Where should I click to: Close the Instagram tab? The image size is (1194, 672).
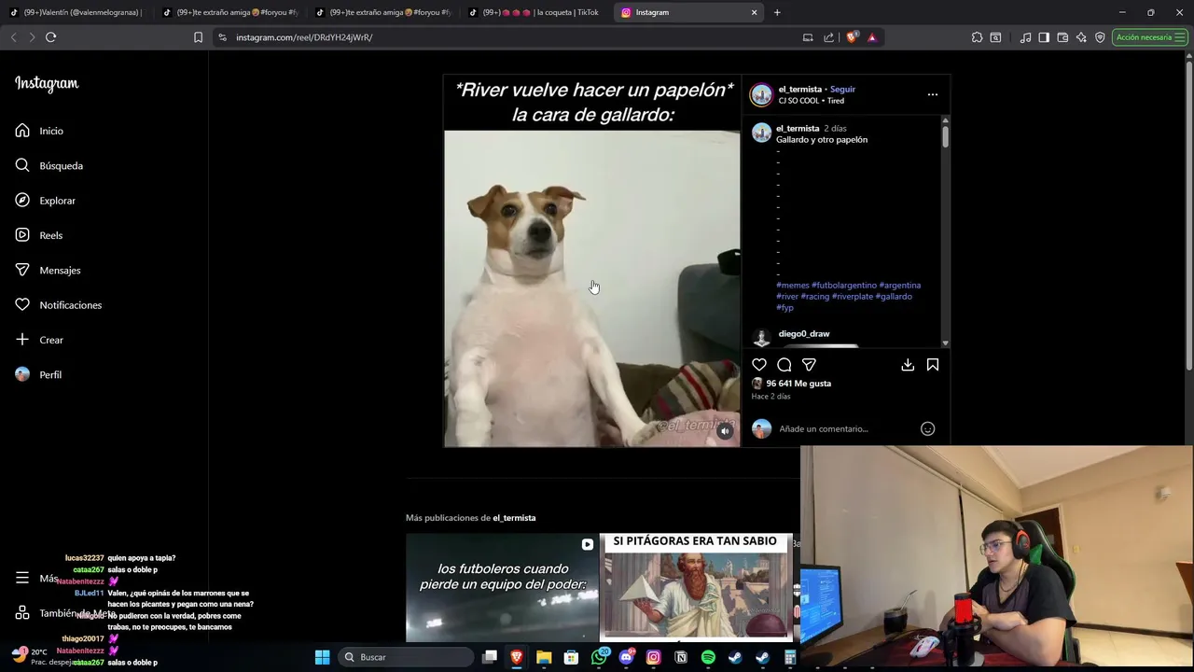755,12
